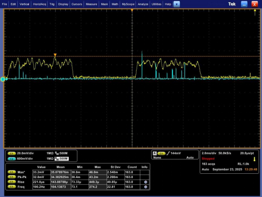Screen dimensions: 262x197
Task: Open the Trig menu
Action: point(52,4)
